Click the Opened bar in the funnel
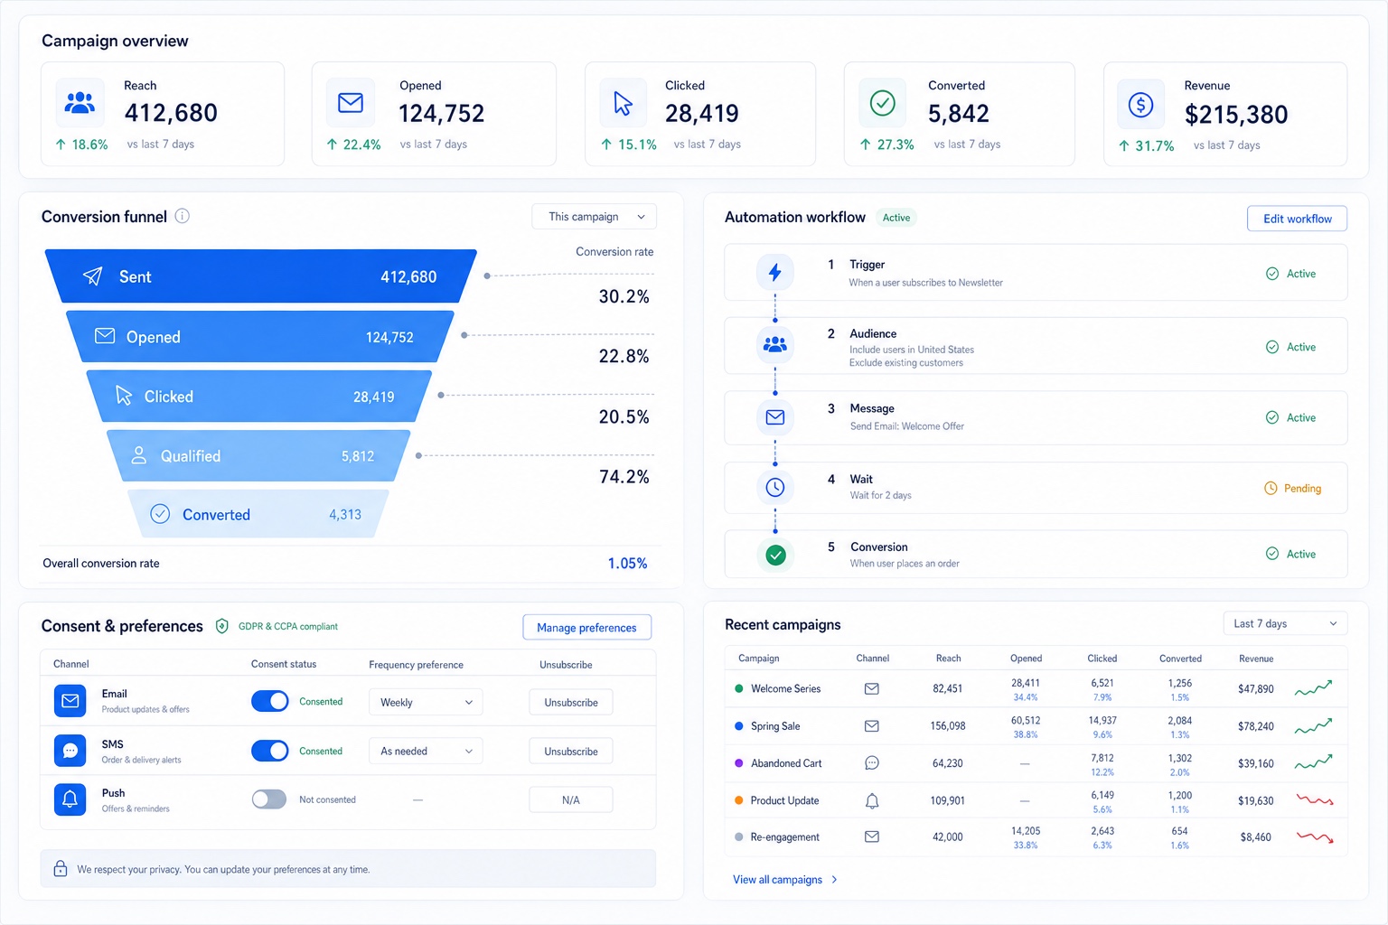Screen dimensions: 1388x925 pos(261,337)
